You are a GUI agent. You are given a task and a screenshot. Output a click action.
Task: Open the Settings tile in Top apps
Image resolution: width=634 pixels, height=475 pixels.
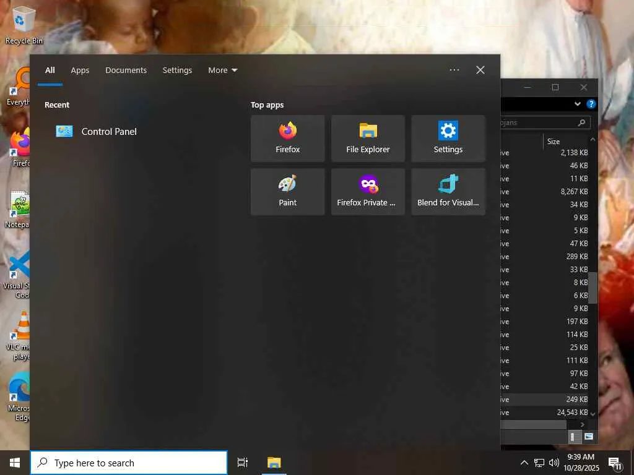(448, 138)
